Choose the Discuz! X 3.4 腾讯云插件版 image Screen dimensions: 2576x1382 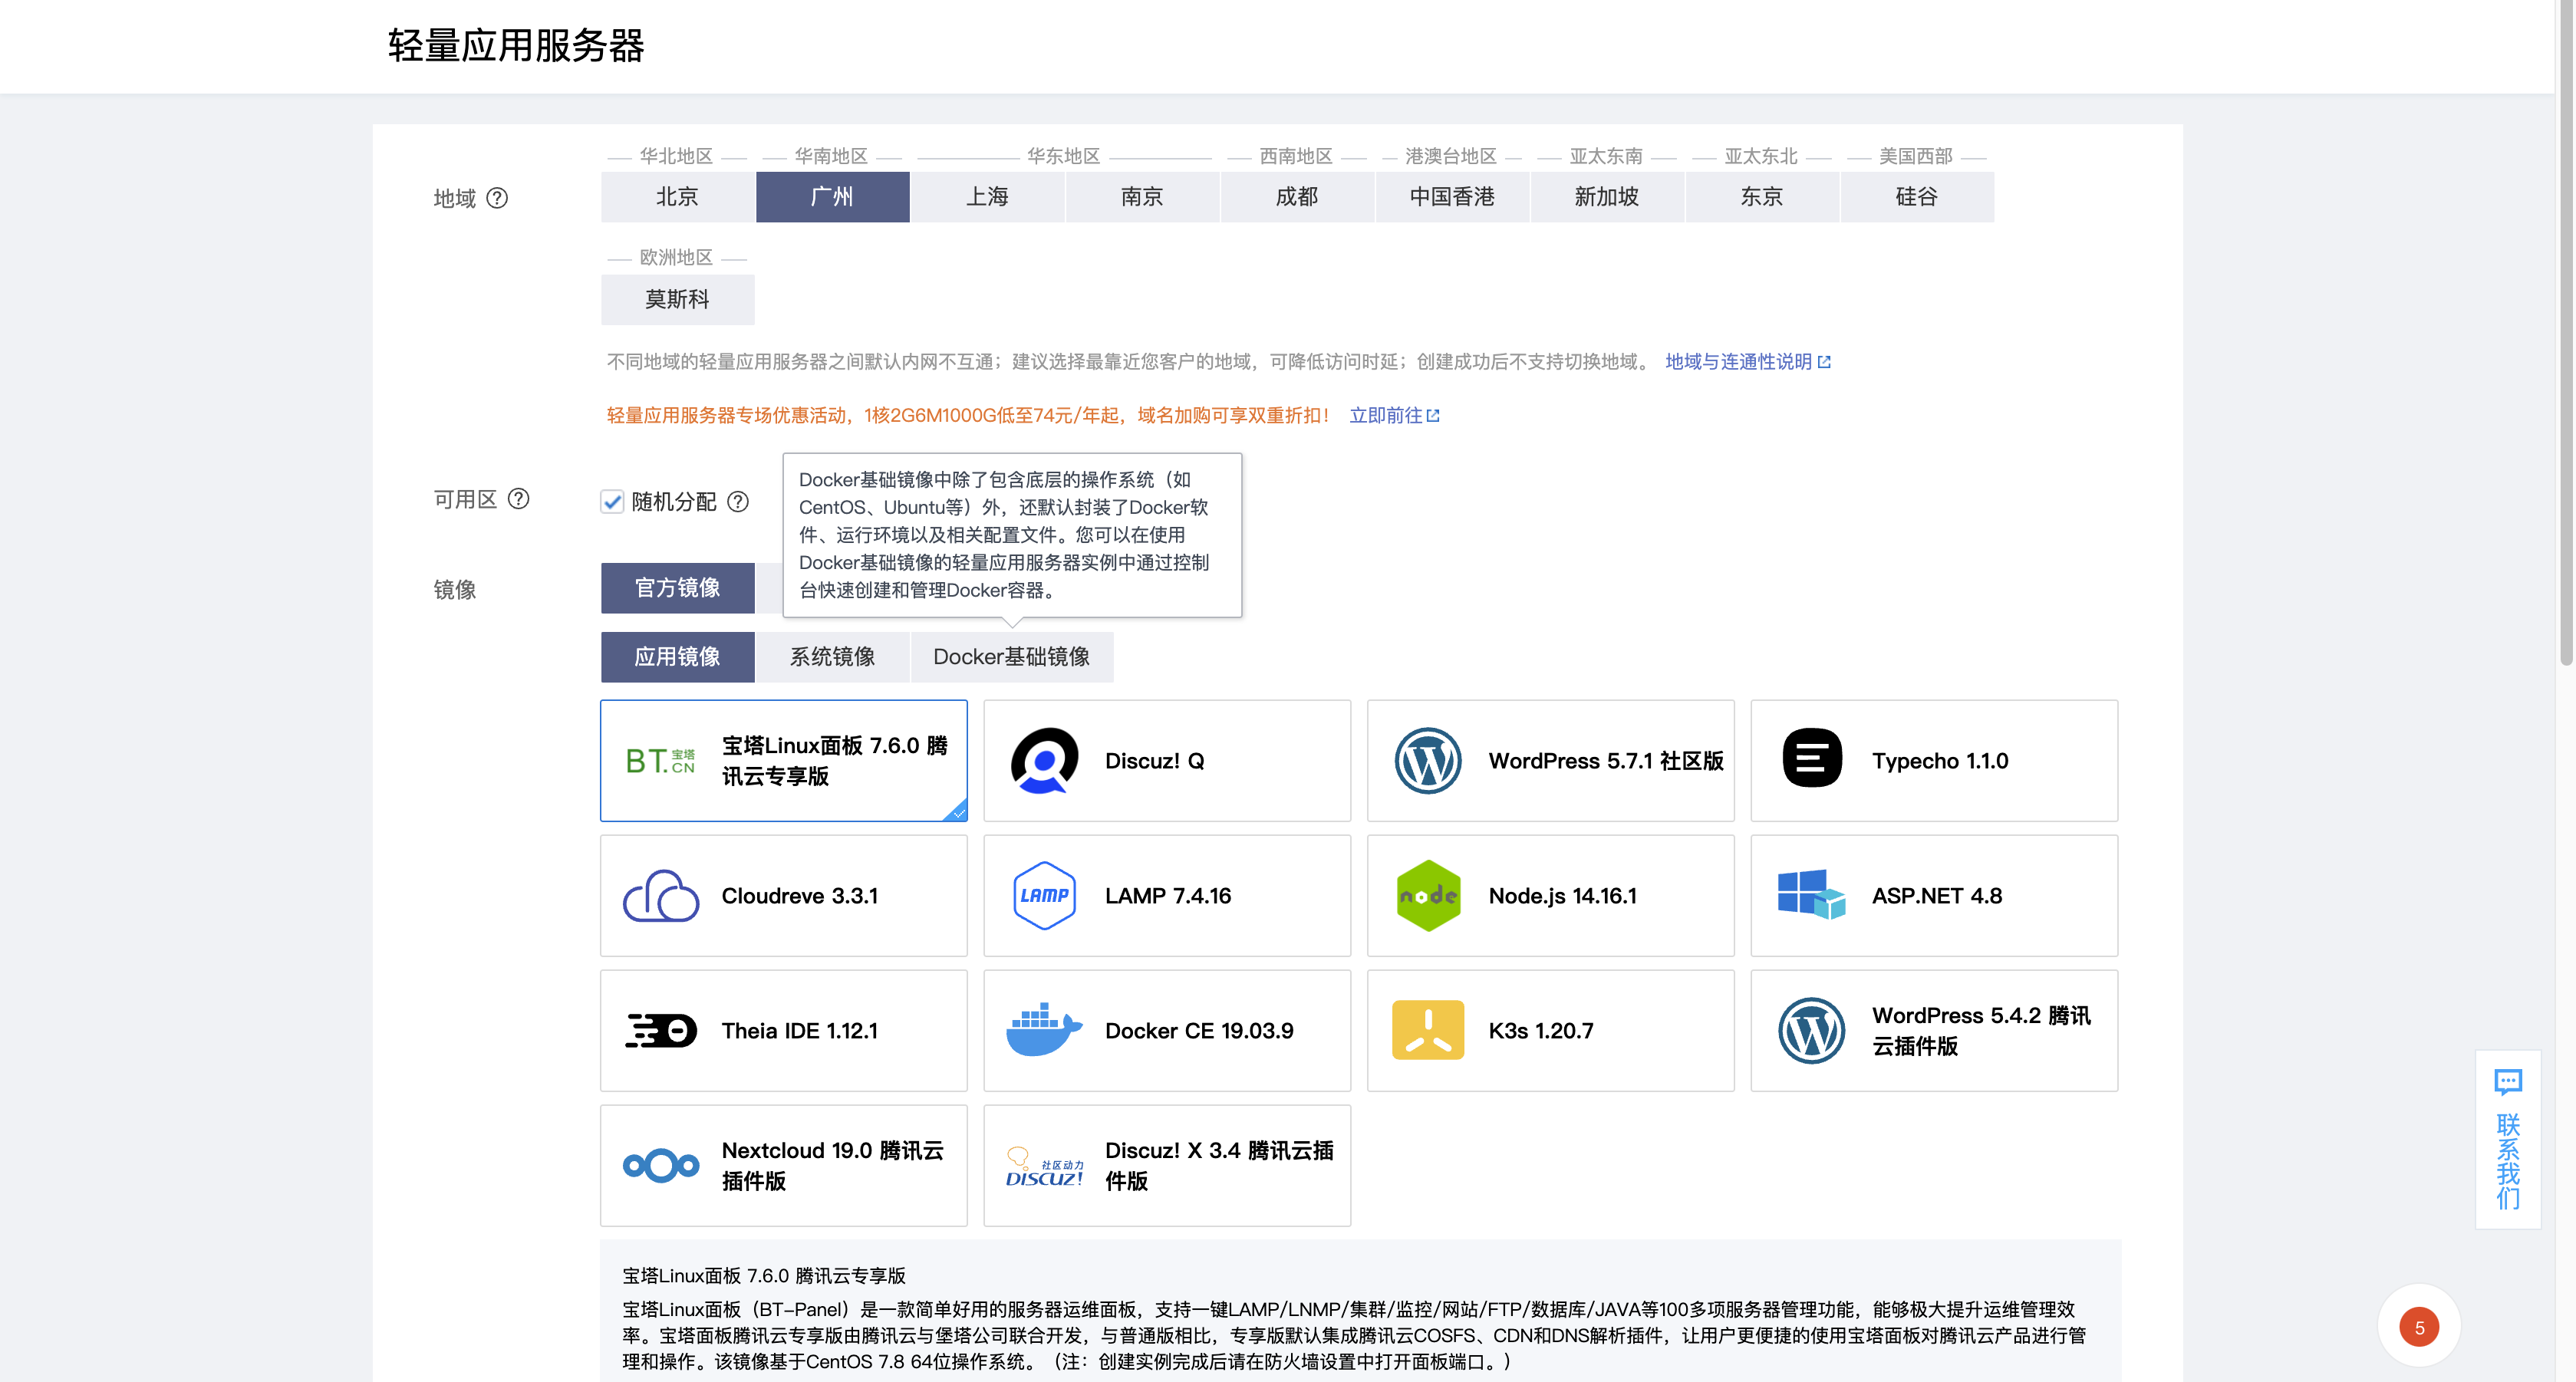[x=1166, y=1165]
